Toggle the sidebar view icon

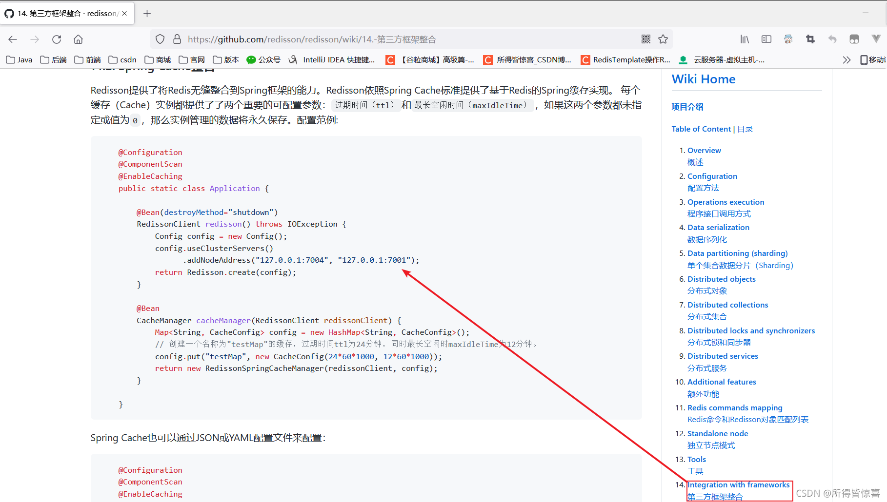(x=766, y=39)
